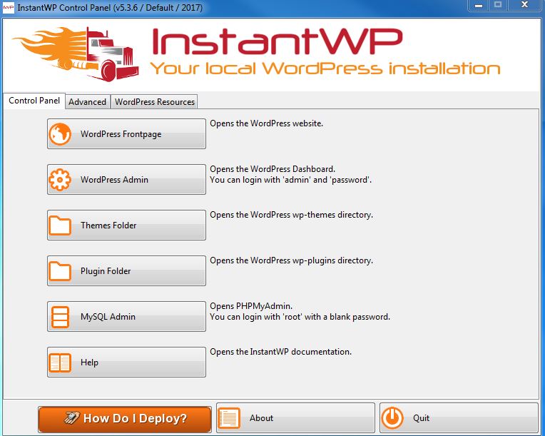Open Plugin Folder button label
545x436 pixels.
[106, 271]
